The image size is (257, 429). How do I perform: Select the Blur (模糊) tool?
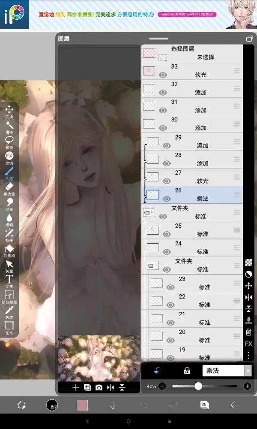9,220
